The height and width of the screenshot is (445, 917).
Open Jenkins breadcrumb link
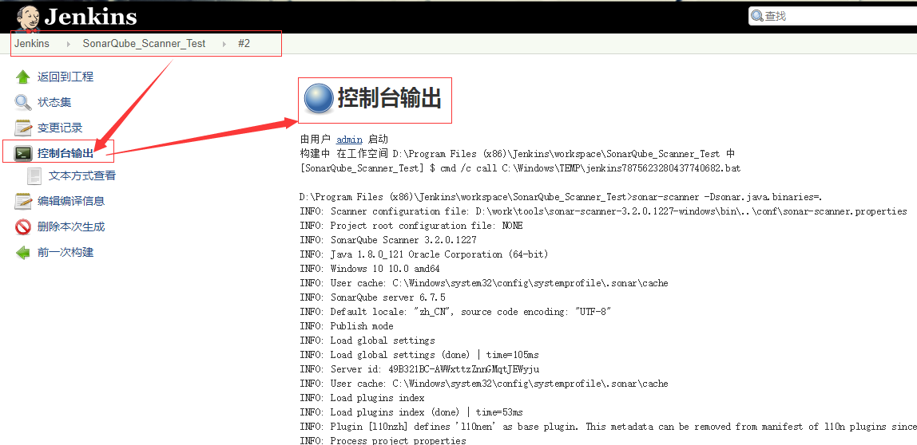[x=32, y=43]
